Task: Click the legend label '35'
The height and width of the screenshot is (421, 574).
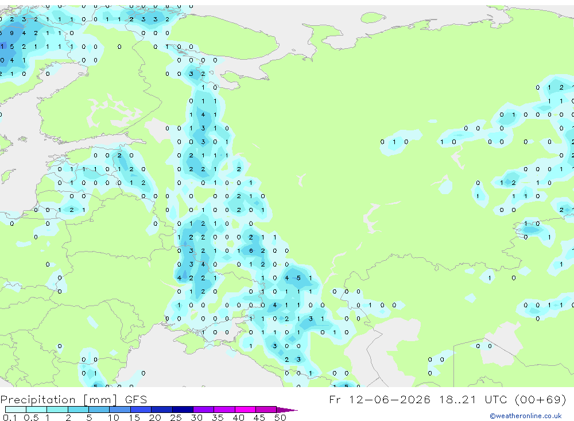Action: click(x=218, y=418)
